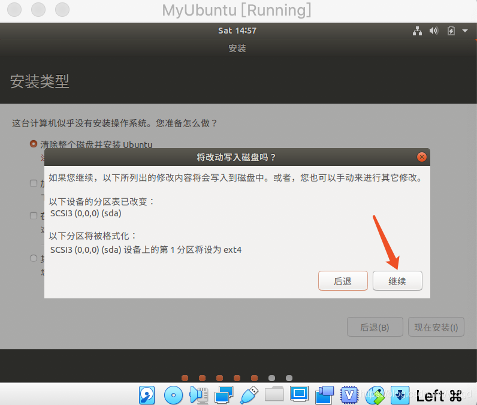Click the 安装 title in the top bar
The image size is (477, 405).
pyautogui.click(x=237, y=49)
